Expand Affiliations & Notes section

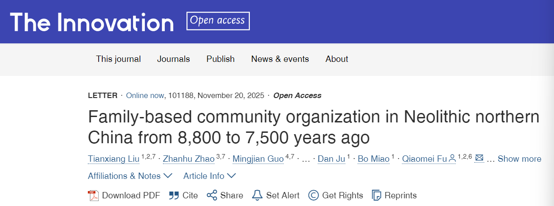tap(130, 176)
